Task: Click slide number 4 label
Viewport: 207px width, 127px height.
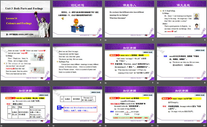Action: pyautogui.click(x=205, y=40)
